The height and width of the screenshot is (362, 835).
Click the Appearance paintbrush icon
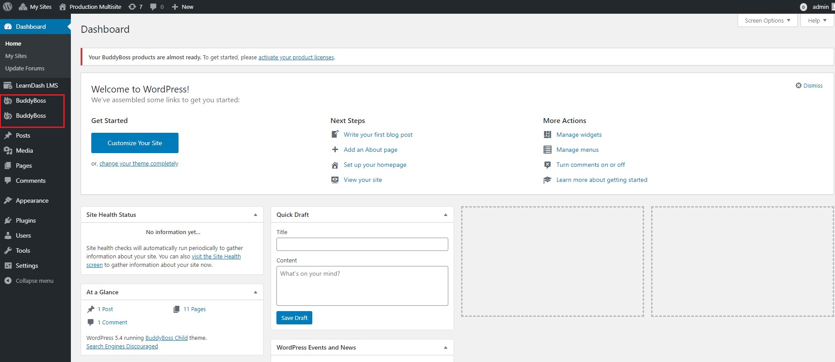point(8,200)
